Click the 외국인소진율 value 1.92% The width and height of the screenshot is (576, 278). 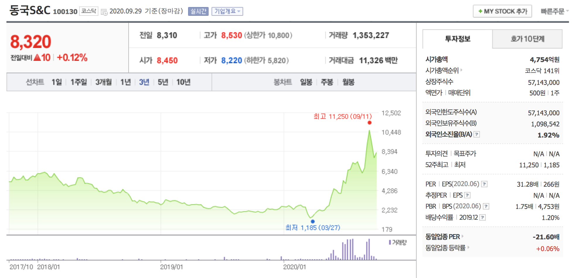click(x=548, y=135)
